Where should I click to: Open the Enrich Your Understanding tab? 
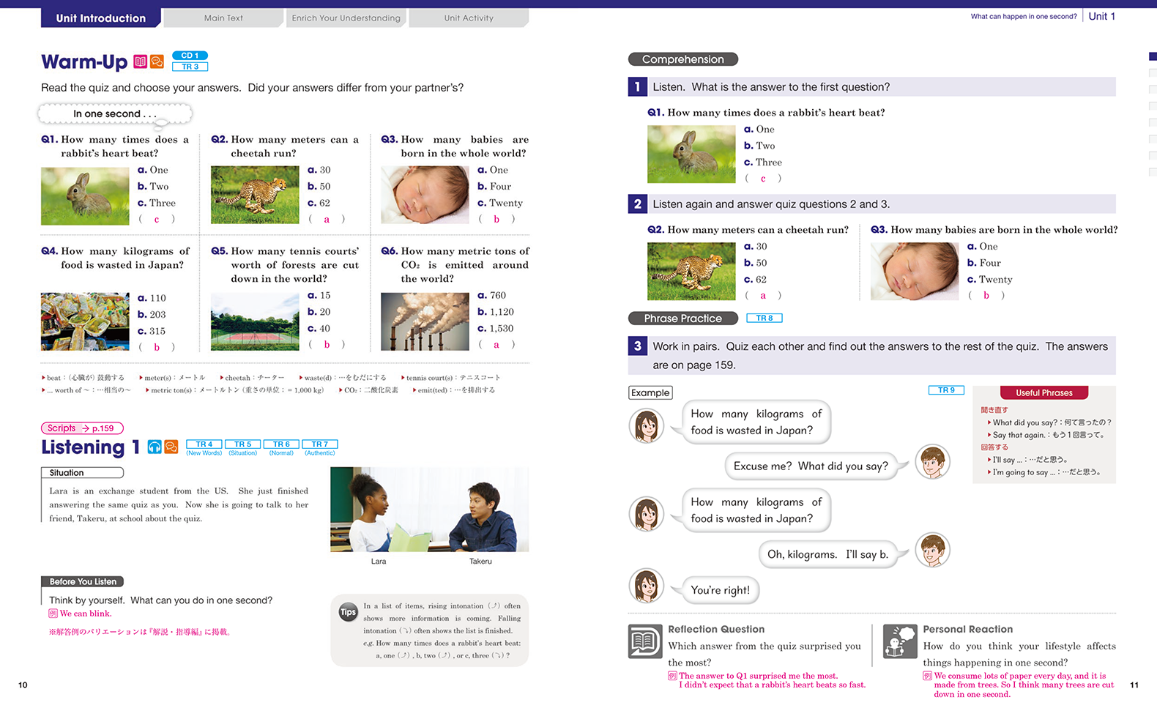[x=346, y=18]
